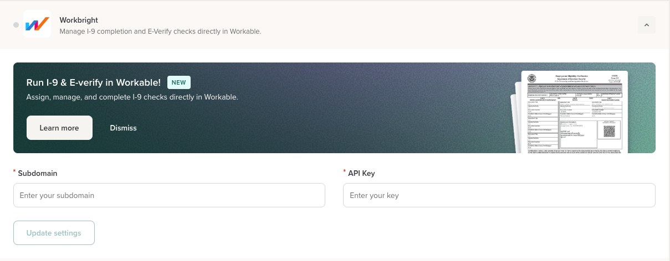Click the red asterisk next to API Key
Viewport: 670px width, 261px height.
click(x=345, y=172)
